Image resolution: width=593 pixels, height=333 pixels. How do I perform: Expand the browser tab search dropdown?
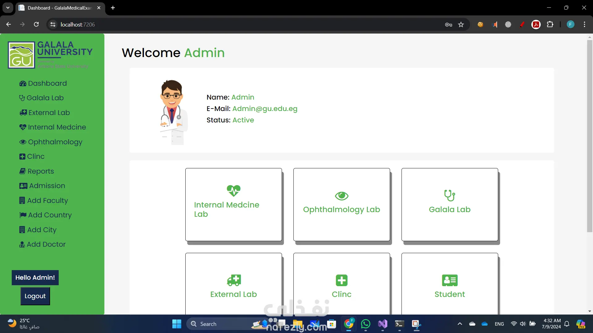coord(8,8)
